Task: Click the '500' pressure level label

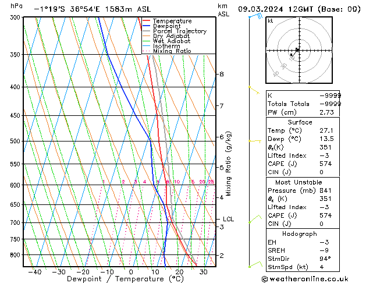Action: [x=16, y=141]
